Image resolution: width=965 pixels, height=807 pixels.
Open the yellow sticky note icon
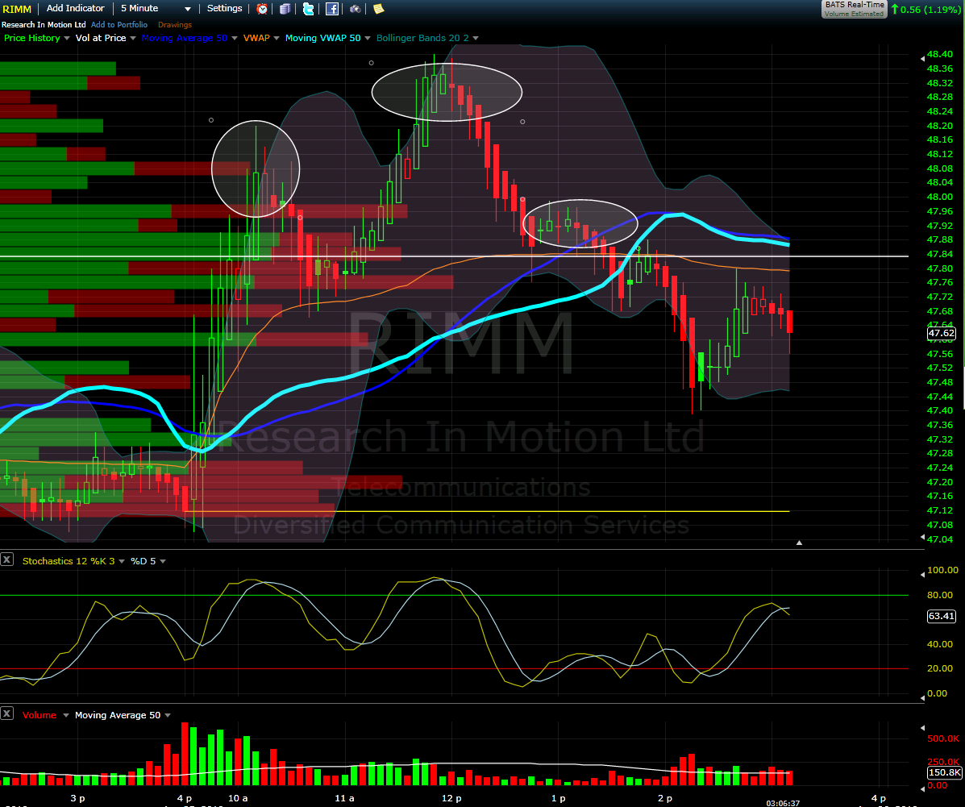coord(378,9)
